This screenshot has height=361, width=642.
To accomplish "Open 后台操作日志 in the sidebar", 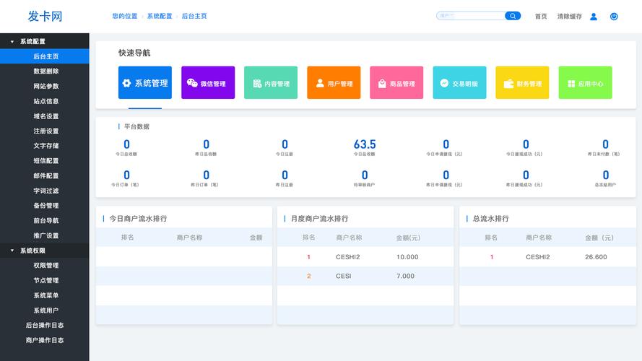I will pos(45,325).
